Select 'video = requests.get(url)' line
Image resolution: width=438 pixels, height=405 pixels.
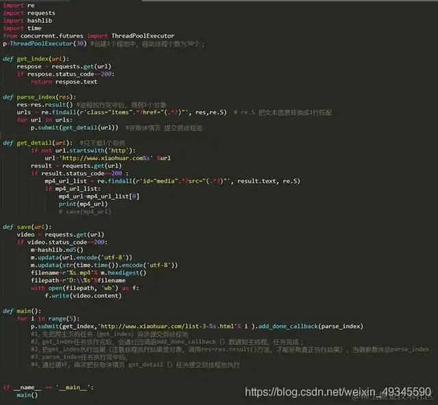[x=60, y=235]
